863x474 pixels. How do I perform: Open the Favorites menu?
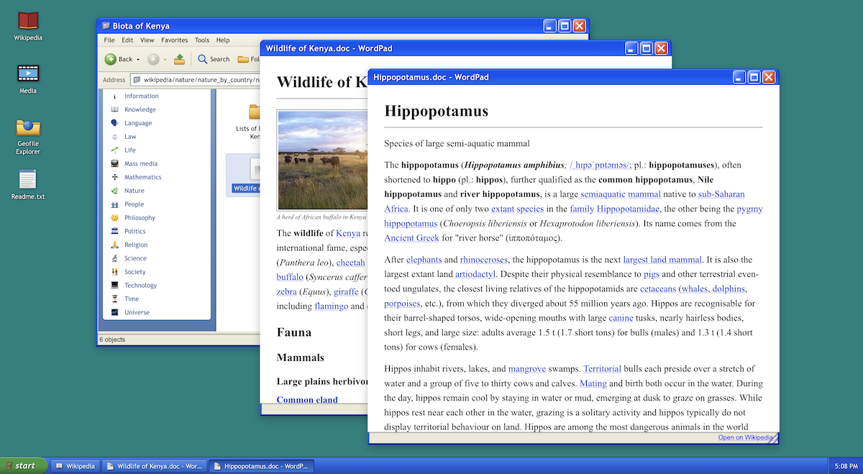[175, 40]
